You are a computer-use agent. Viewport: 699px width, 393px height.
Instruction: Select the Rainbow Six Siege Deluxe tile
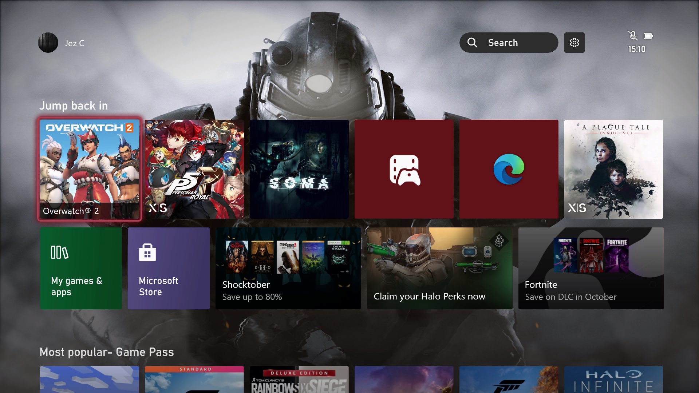click(299, 380)
